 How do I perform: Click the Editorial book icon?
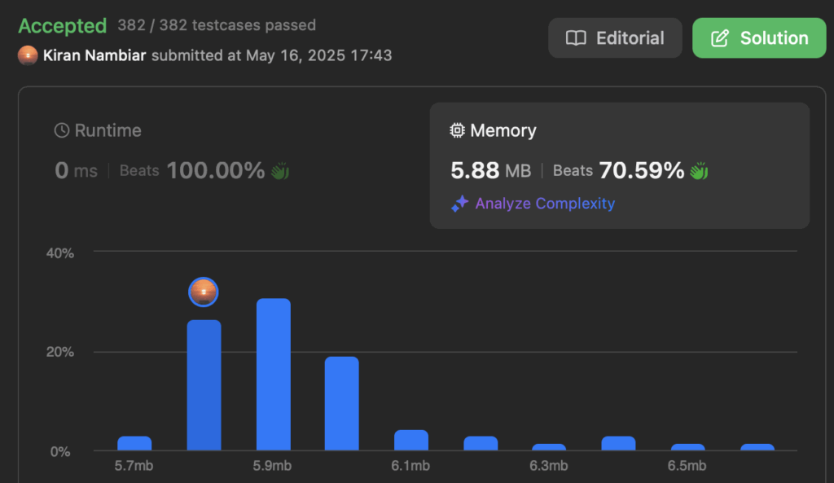pyautogui.click(x=576, y=38)
